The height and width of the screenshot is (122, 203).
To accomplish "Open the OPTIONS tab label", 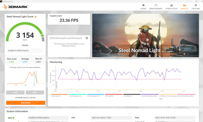I will (x=196, y=8).
